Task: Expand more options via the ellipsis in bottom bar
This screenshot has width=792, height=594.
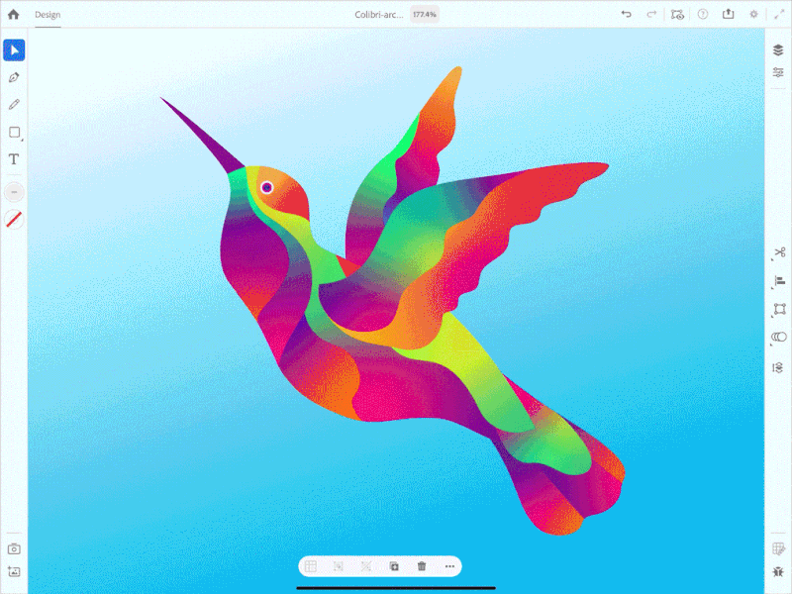Action: tap(448, 566)
